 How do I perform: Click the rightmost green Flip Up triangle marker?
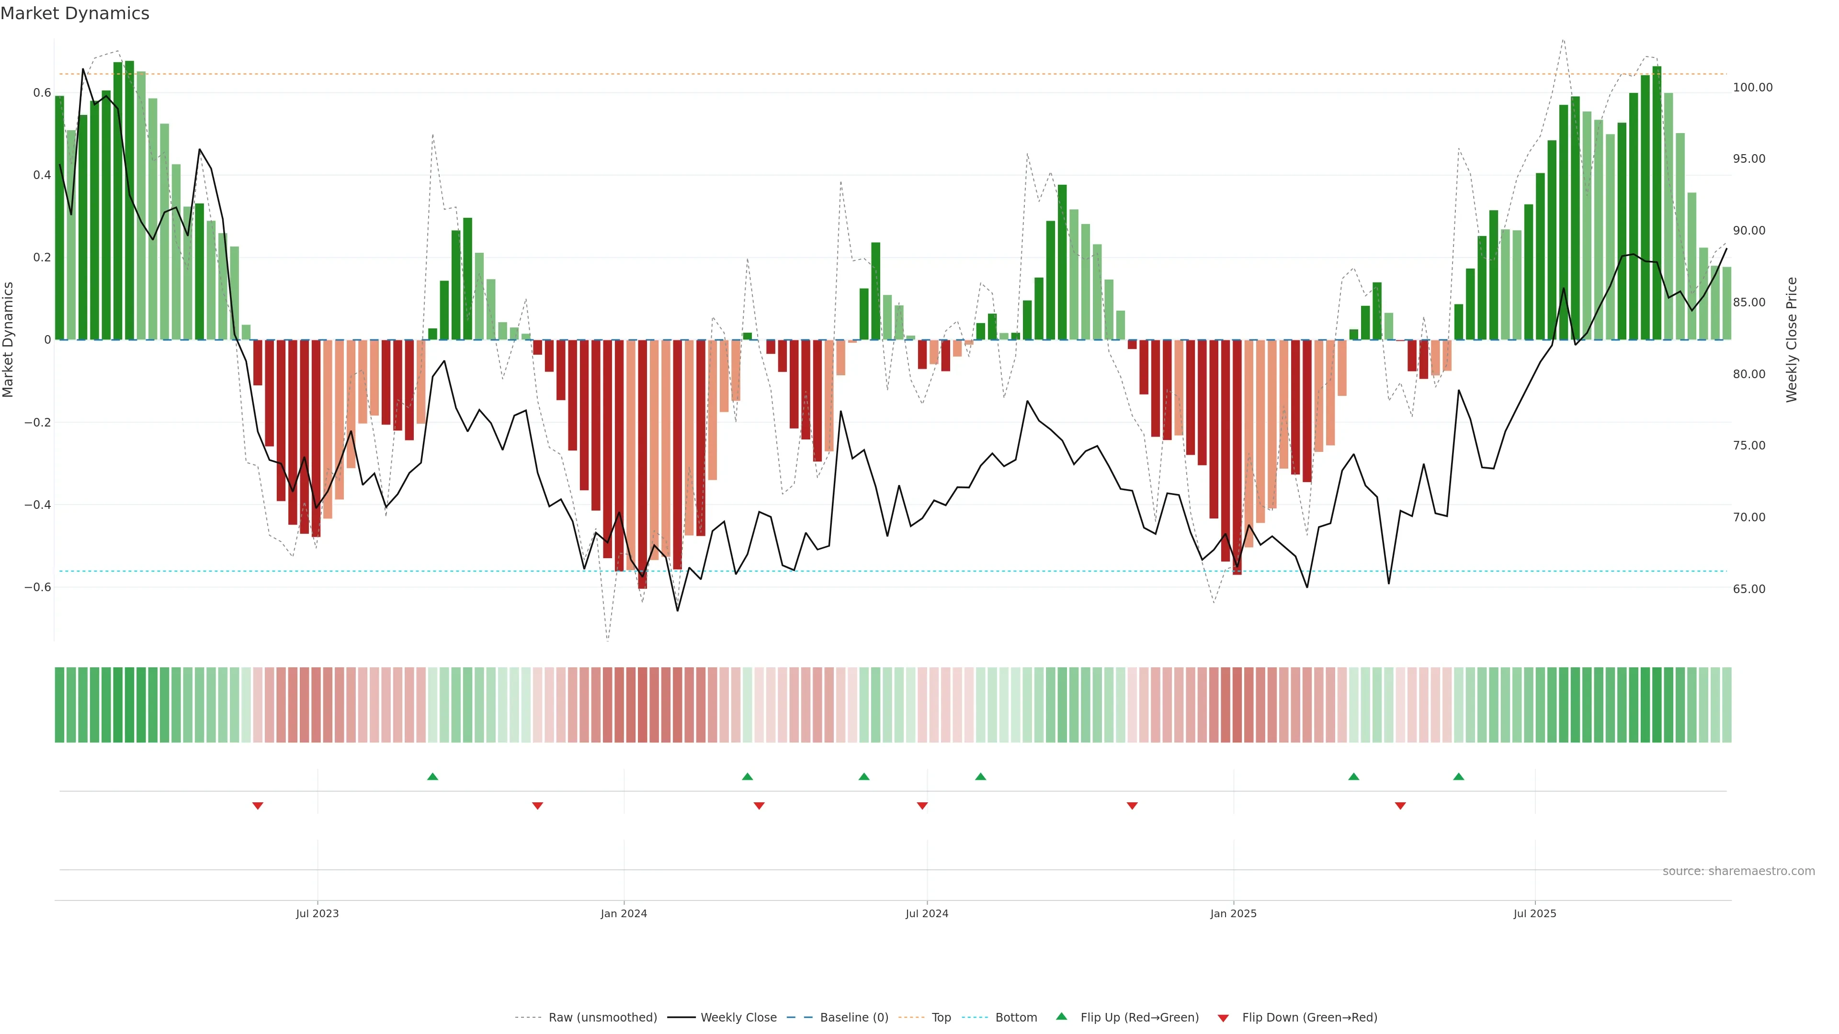[x=1458, y=776]
